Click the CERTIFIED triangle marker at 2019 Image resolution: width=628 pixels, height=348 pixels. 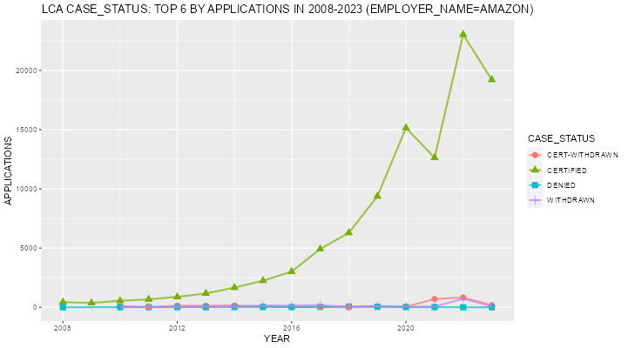coord(377,195)
